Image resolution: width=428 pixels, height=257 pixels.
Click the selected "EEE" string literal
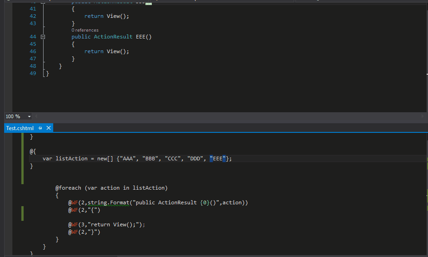(217, 159)
